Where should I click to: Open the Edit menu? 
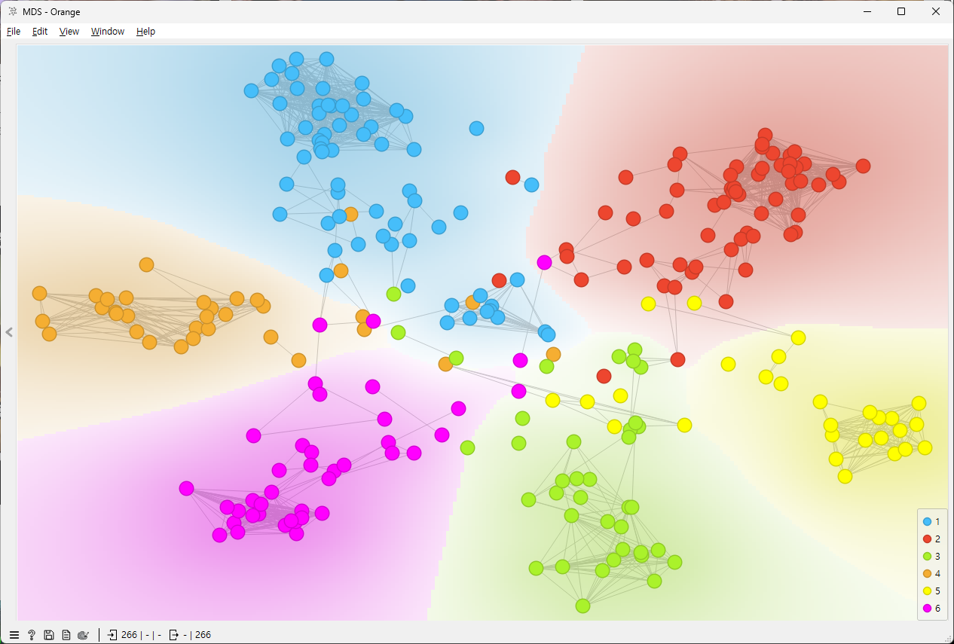click(x=40, y=32)
